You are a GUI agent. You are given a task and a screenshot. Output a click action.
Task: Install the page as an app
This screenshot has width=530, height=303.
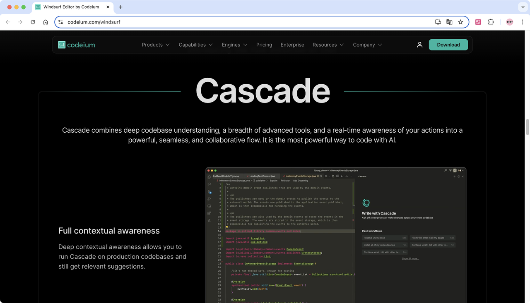[438, 22]
